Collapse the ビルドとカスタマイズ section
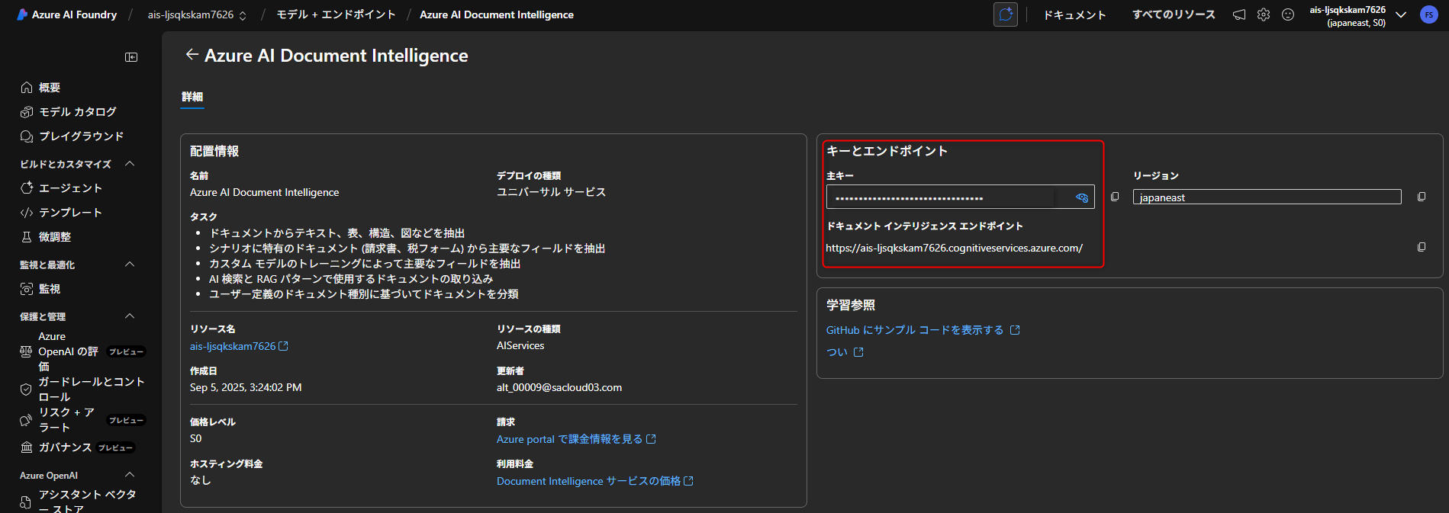 click(130, 164)
